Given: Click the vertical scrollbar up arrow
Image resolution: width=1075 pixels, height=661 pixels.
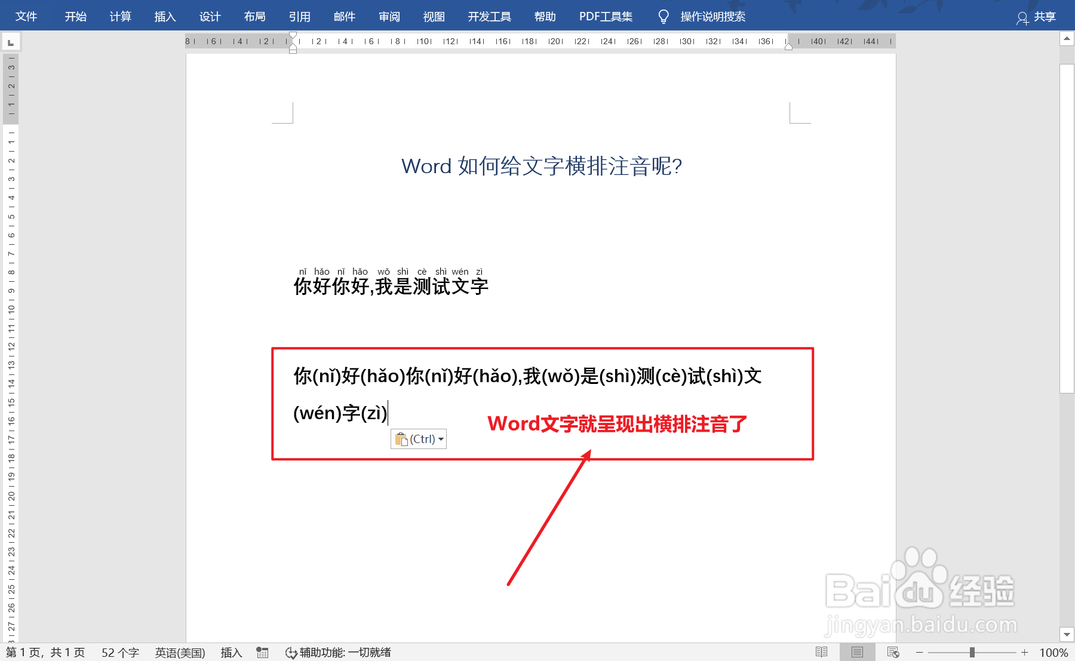Looking at the screenshot, I should [x=1067, y=39].
